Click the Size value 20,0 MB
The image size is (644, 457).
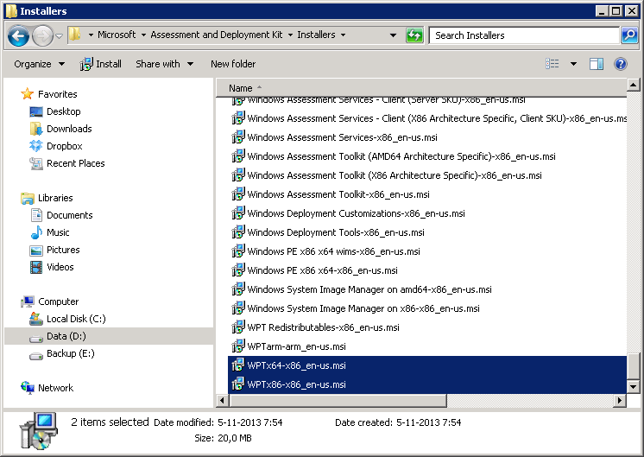(x=235, y=438)
